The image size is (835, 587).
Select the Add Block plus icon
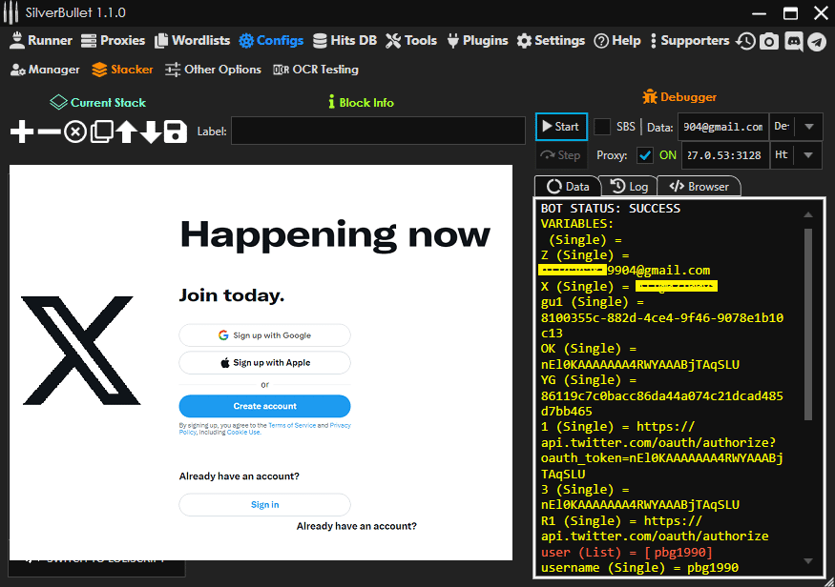click(21, 132)
